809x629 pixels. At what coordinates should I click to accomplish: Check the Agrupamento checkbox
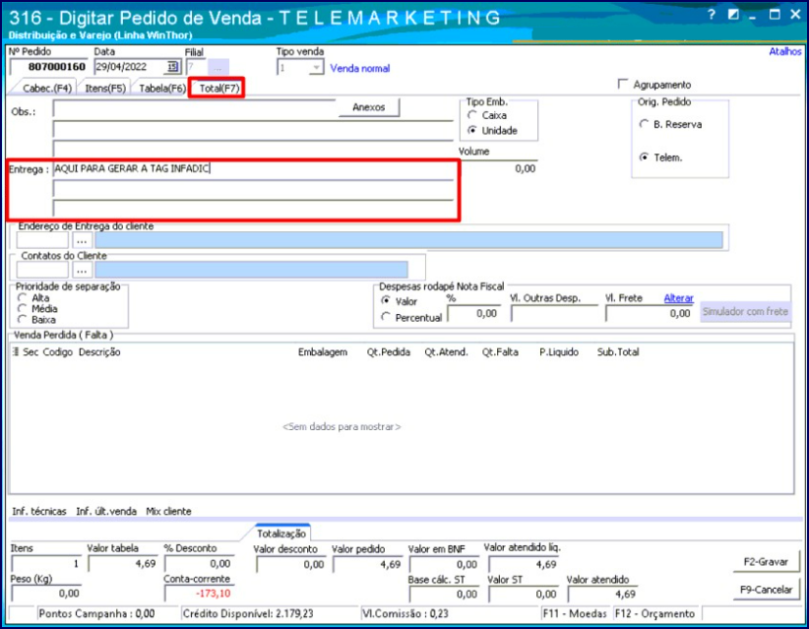click(x=623, y=84)
